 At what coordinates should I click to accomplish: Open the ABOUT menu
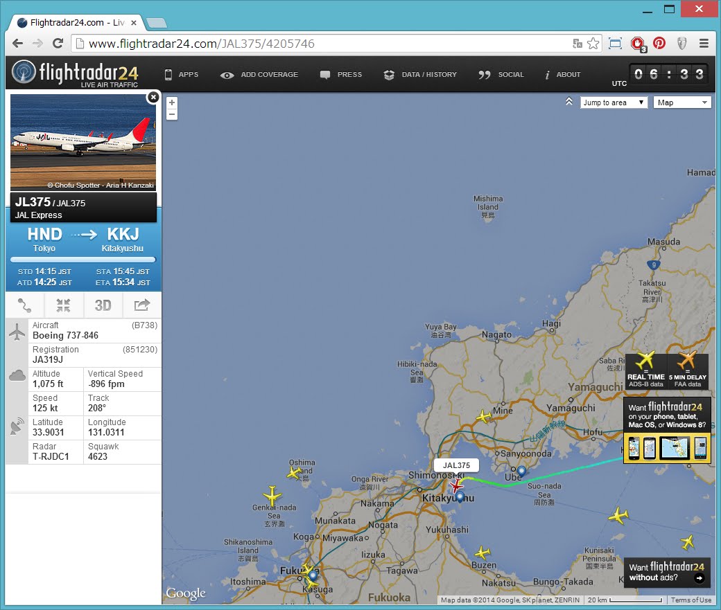[x=563, y=74]
